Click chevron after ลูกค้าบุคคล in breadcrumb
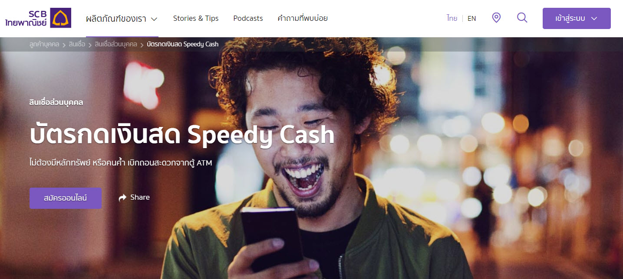The width and height of the screenshot is (623, 279). [64, 45]
